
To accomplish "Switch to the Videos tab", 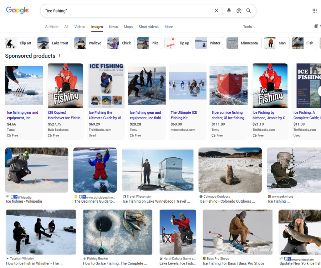I will [x=80, y=27].
